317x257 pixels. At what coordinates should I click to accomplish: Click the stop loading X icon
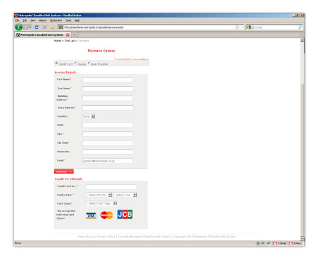pyautogui.click(x=44, y=27)
